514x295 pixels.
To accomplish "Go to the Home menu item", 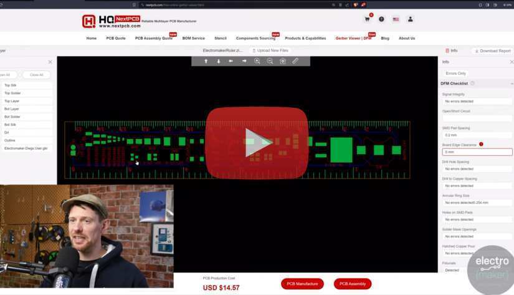I will point(92,39).
